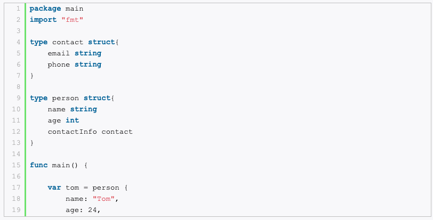Viewport: 433px width, 220px height.
Task: Click the 'func' keyword on line 15
Action: [x=38, y=165]
